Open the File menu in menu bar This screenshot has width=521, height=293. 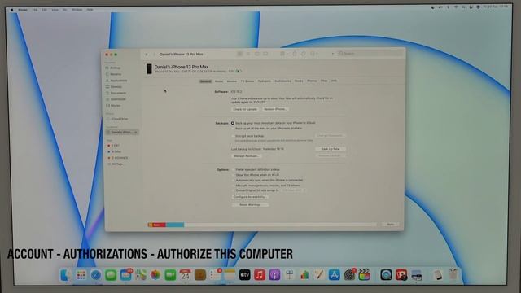34,10
